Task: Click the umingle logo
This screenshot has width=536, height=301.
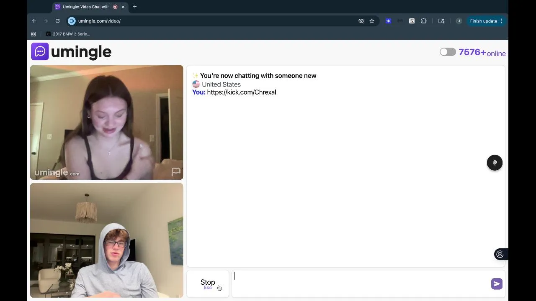Action: point(71,52)
